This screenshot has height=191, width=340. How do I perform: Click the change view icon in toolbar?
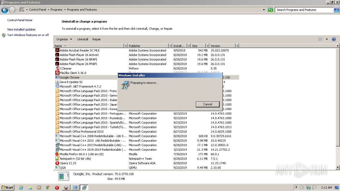(x=320, y=39)
